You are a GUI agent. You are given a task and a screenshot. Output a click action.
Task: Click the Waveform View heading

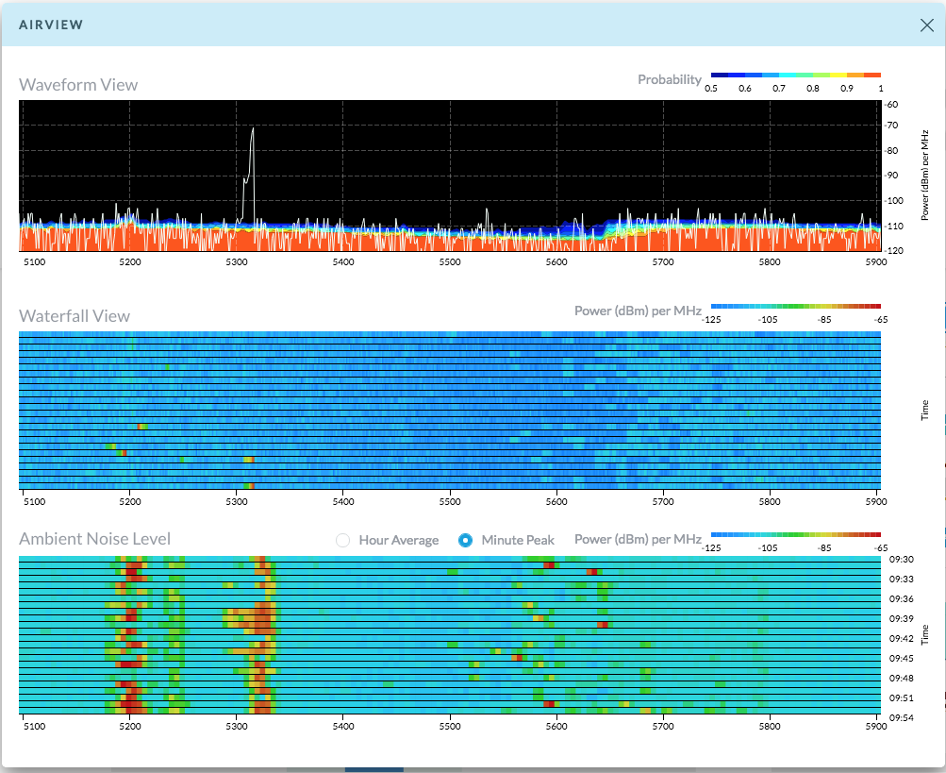[78, 85]
